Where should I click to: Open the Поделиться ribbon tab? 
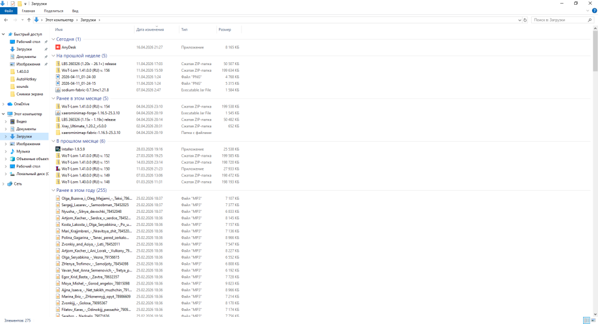53,11
